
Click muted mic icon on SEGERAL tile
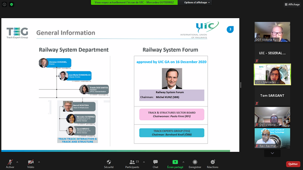tap(257, 61)
